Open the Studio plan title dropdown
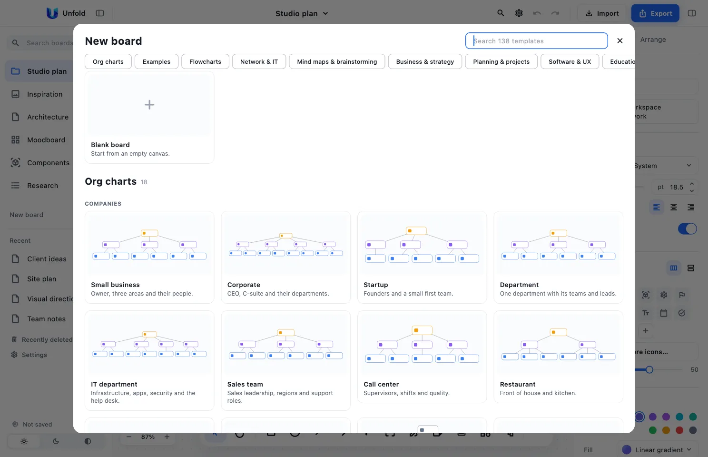Screen dimensions: 708x457 [302, 13]
